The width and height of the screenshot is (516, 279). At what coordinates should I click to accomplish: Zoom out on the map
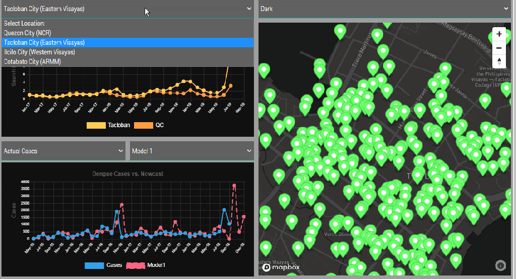[499, 48]
